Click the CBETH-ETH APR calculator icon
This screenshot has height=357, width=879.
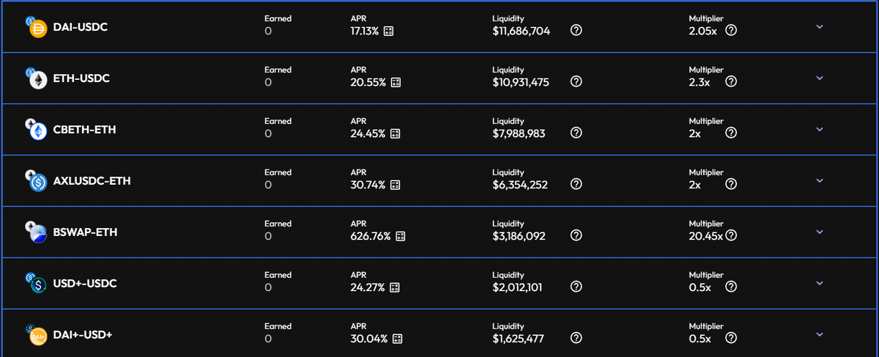coord(395,133)
